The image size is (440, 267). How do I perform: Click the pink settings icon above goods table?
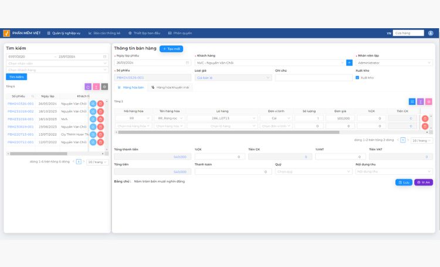pyautogui.click(x=428, y=102)
